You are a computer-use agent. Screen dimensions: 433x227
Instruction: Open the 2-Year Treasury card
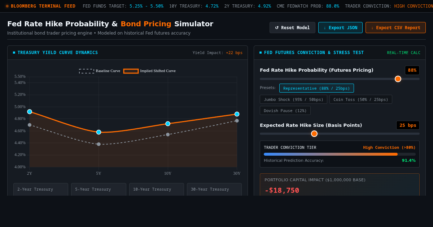41,190
